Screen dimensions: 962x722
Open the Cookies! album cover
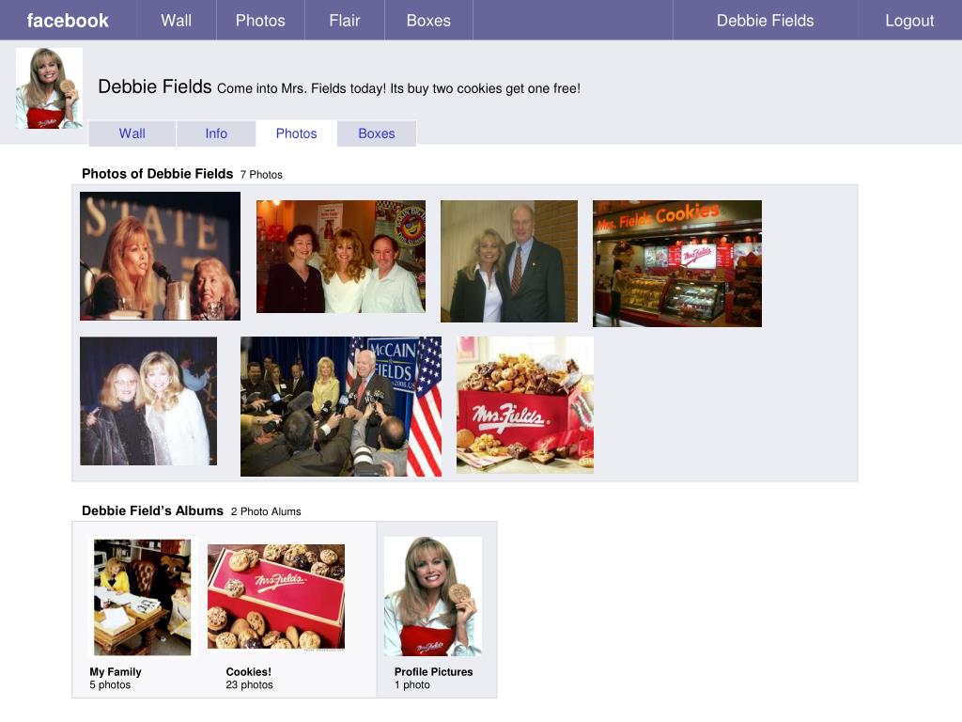[276, 596]
